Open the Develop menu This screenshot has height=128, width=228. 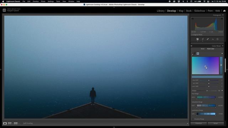tap(36, 1)
